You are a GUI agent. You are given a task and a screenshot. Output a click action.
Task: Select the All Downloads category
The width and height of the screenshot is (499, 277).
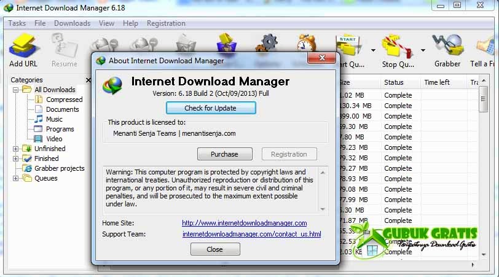point(55,90)
